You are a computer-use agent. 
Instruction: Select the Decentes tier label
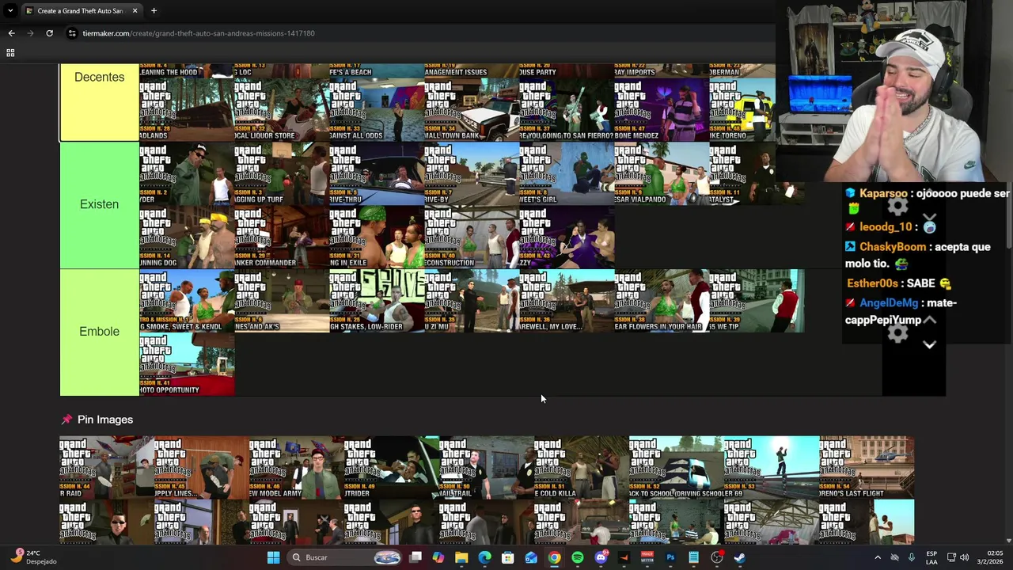coord(100,77)
